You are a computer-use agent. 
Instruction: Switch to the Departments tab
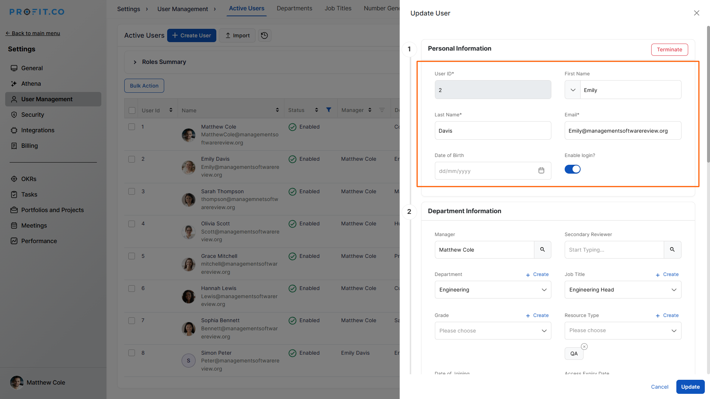pyautogui.click(x=294, y=8)
